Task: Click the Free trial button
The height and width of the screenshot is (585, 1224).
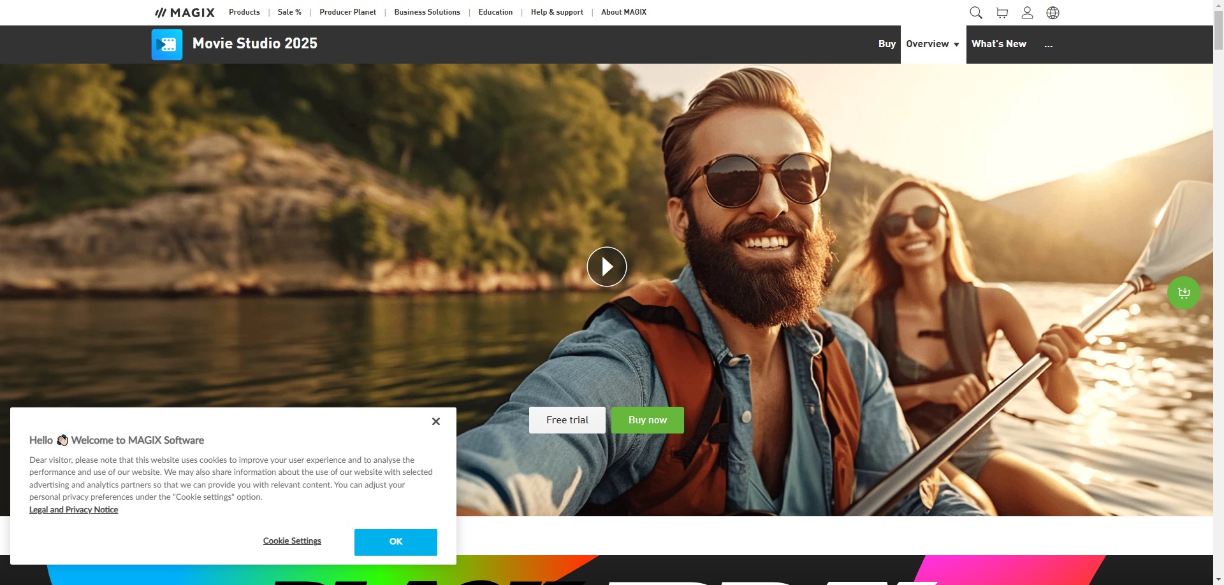Action: (567, 420)
